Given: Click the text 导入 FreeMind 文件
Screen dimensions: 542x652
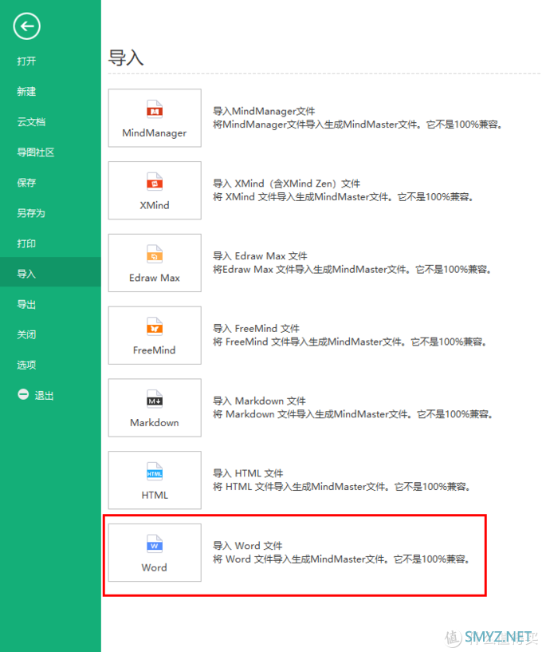Looking at the screenshot, I should (x=257, y=329).
